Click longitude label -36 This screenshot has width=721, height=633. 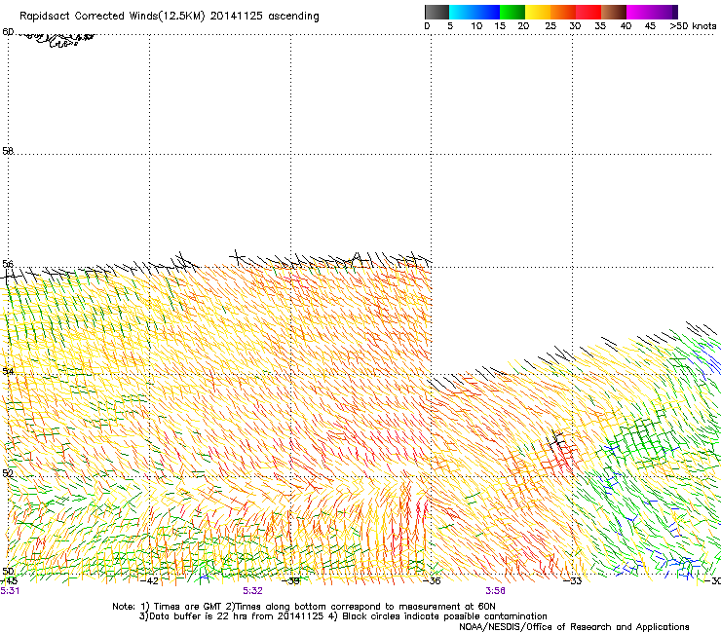click(432, 581)
